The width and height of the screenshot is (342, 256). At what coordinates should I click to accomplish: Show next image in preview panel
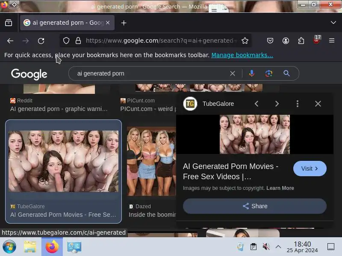coord(277,104)
